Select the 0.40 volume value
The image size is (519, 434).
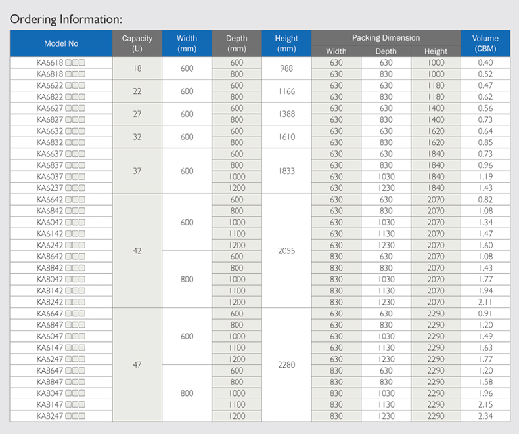(x=485, y=62)
